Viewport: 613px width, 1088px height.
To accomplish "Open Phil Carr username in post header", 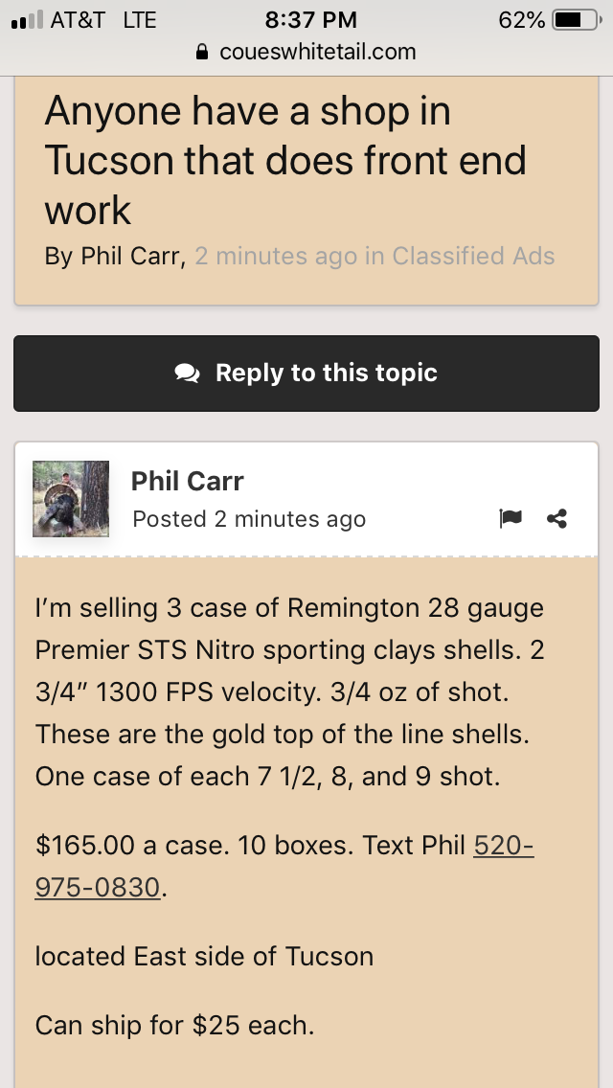I will tap(188, 481).
